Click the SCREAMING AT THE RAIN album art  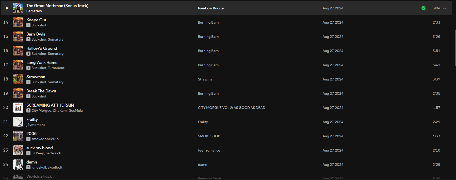pos(18,108)
